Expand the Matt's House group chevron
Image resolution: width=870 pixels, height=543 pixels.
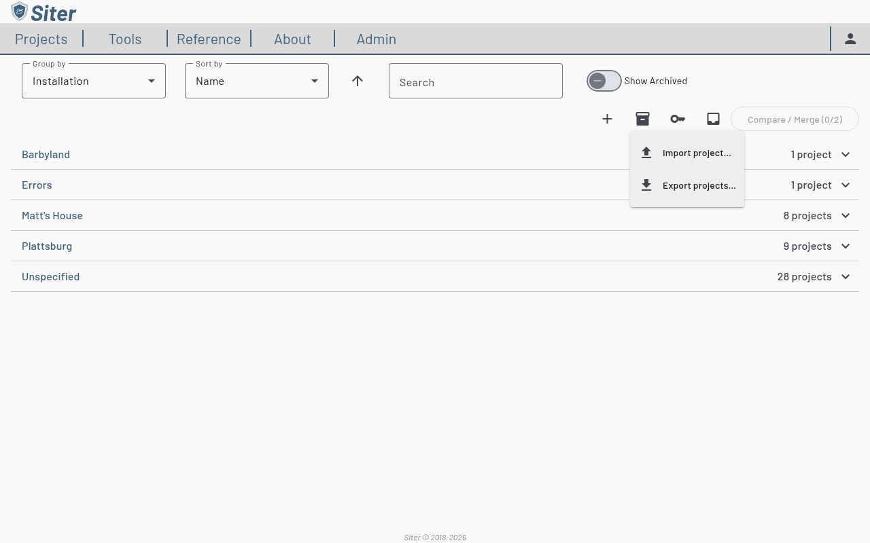[846, 215]
